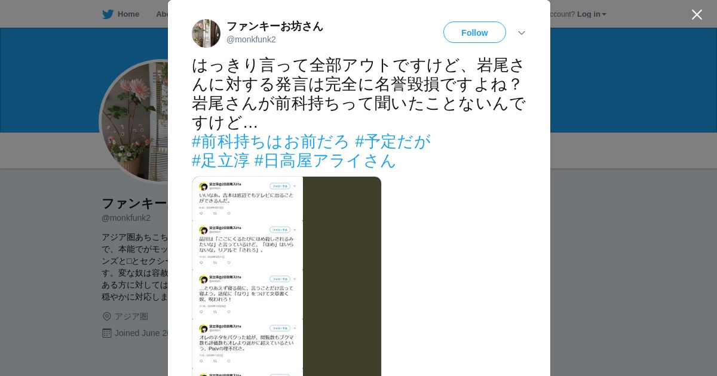Open the tweet author's small avatar
This screenshot has height=376, width=717.
[x=206, y=33]
